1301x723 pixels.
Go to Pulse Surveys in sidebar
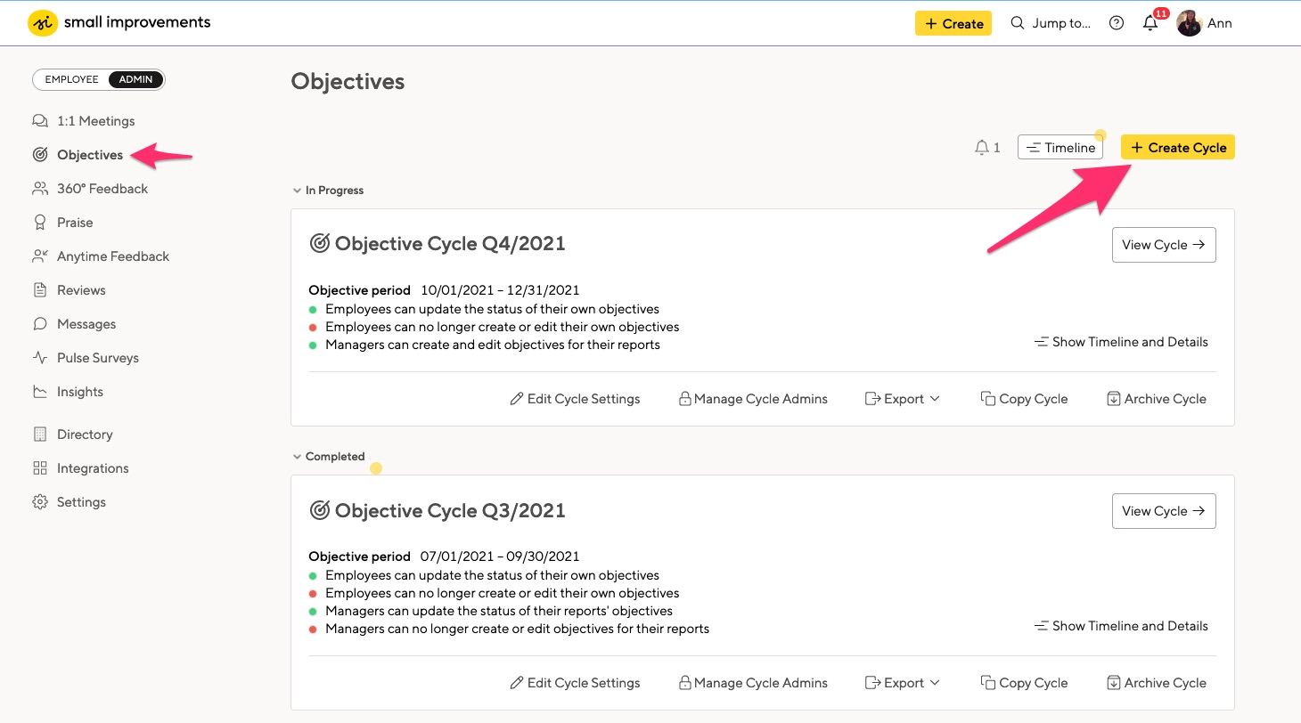(x=97, y=358)
